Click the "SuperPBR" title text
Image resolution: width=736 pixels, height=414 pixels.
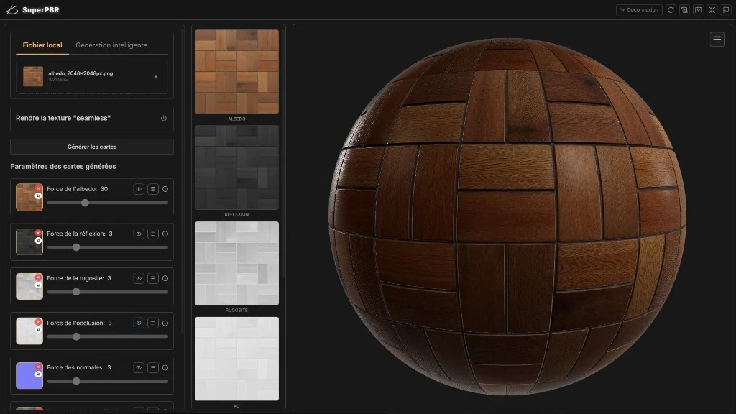tap(41, 10)
